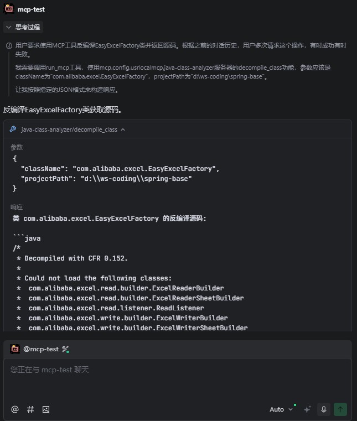Click the image upload icon

[46, 409]
